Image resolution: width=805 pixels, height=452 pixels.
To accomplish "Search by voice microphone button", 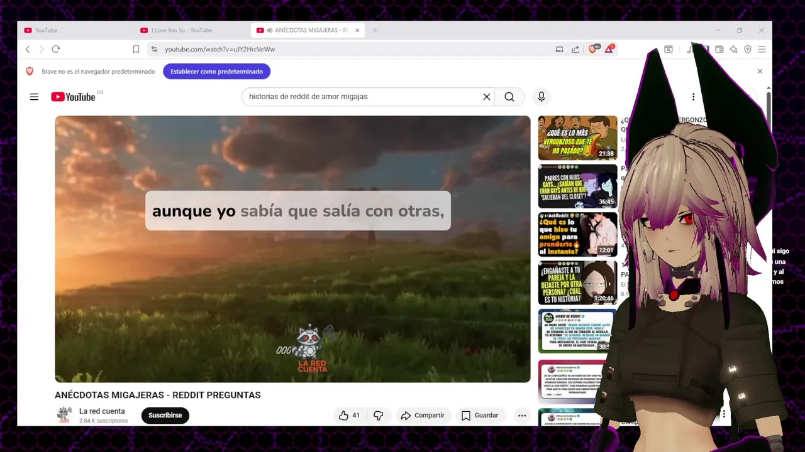I will 541,97.
